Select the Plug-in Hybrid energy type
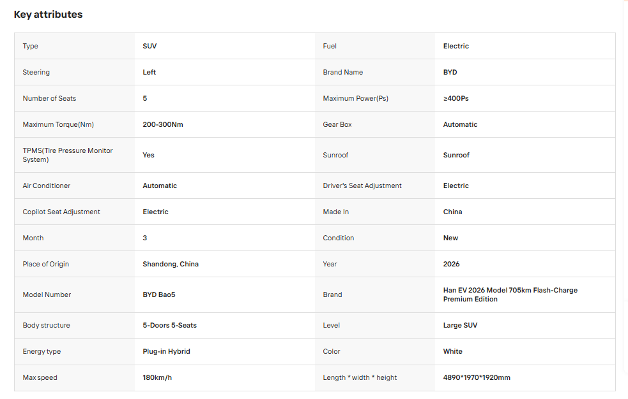The width and height of the screenshot is (628, 399). pos(166,351)
